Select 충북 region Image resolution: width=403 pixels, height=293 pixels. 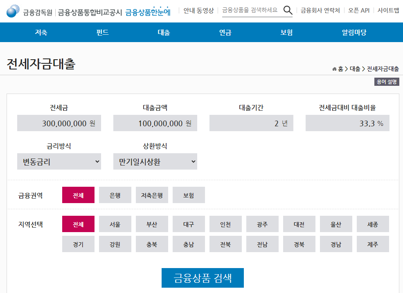pyautogui.click(x=152, y=244)
